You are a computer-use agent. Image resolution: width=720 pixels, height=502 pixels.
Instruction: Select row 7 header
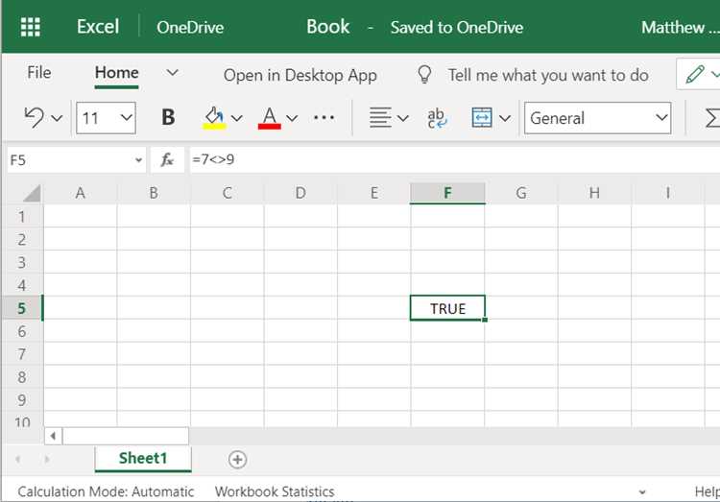[x=22, y=354]
